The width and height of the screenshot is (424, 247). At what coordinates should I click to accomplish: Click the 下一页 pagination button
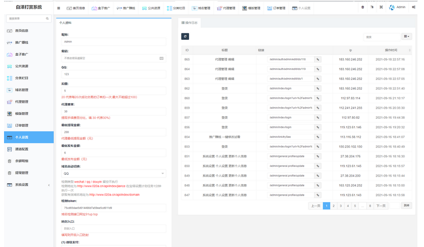[381, 206]
